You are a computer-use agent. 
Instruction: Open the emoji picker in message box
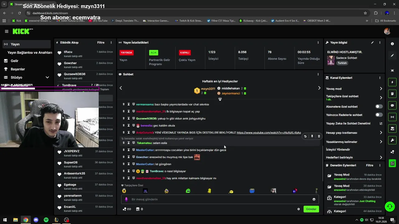(314, 199)
